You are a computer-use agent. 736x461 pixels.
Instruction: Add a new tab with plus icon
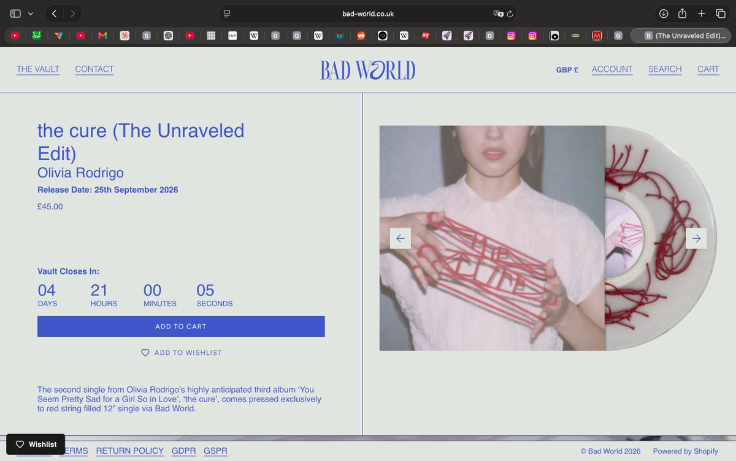click(x=702, y=14)
